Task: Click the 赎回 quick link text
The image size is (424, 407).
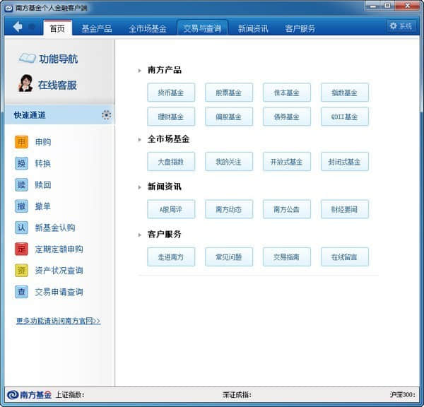Action: coord(43,184)
